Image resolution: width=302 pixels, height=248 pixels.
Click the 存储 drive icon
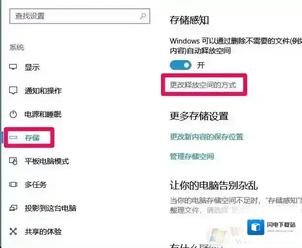click(x=13, y=137)
